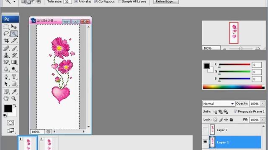Select the Dodge tool
Image resolution: width=268 pixels, height=150 pixels.
point(14,69)
